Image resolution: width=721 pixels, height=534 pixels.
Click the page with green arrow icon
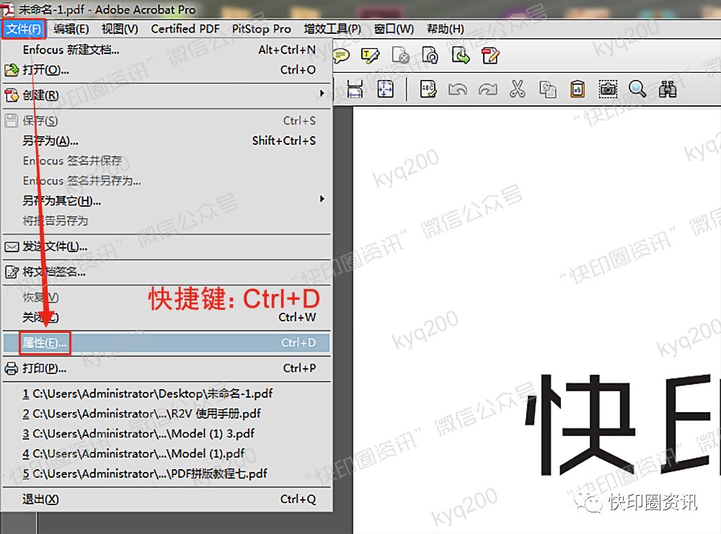(460, 55)
